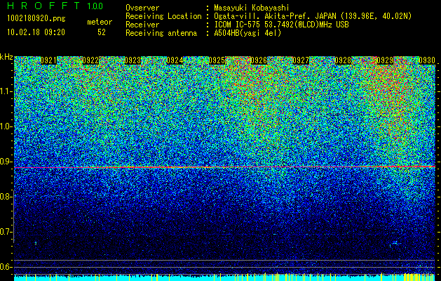This screenshot has width=441, height=281.
Task: Click the ICOM IC-575 53.7492 MHz receiver text
Action: point(281,25)
